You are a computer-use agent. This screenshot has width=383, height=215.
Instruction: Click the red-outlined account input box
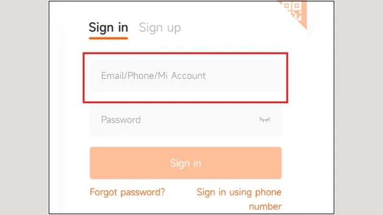point(185,78)
